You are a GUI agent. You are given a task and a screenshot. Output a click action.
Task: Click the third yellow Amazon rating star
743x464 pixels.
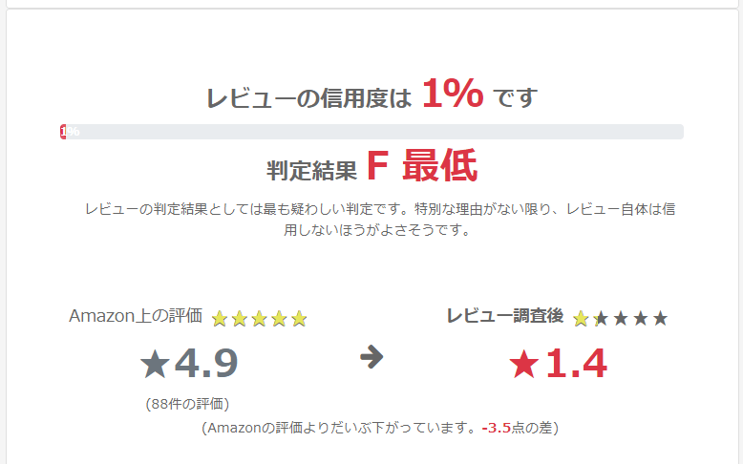click(260, 318)
